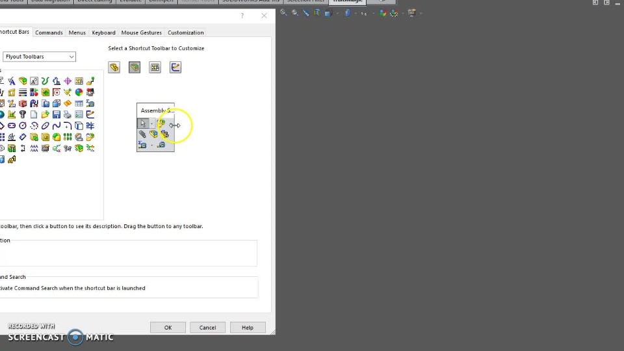Click the blue spline wave icon
This screenshot has height=351, width=624.
pos(57,125)
